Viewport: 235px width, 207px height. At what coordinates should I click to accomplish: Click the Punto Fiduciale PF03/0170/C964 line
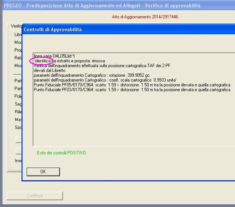point(132,90)
